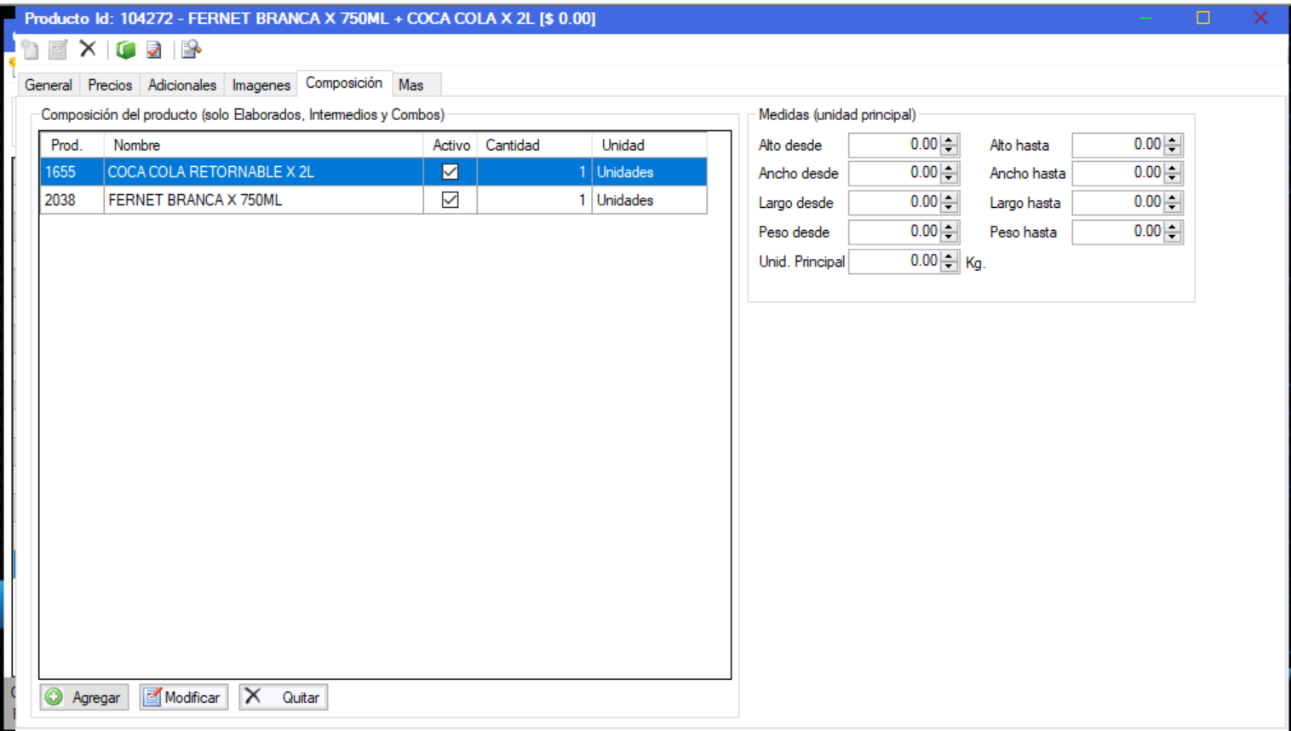1291x731 pixels.
Task: Click the edit record toolbar icon
Action: pos(58,50)
